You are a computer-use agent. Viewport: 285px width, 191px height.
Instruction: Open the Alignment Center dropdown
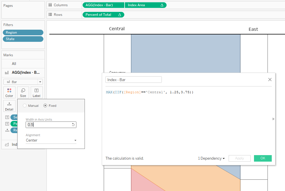51,140
